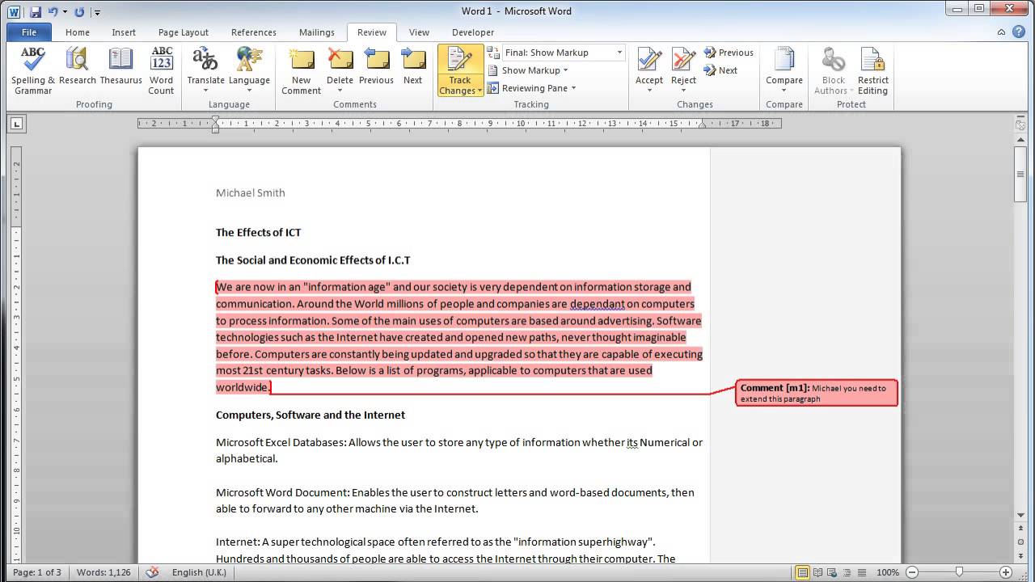Click the Accept change icon

(649, 61)
